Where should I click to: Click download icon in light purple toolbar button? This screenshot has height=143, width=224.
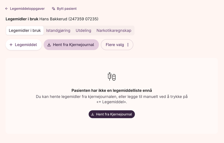(x=49, y=45)
